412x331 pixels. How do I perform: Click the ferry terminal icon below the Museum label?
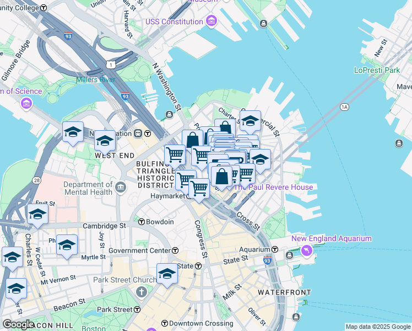(263, 24)
